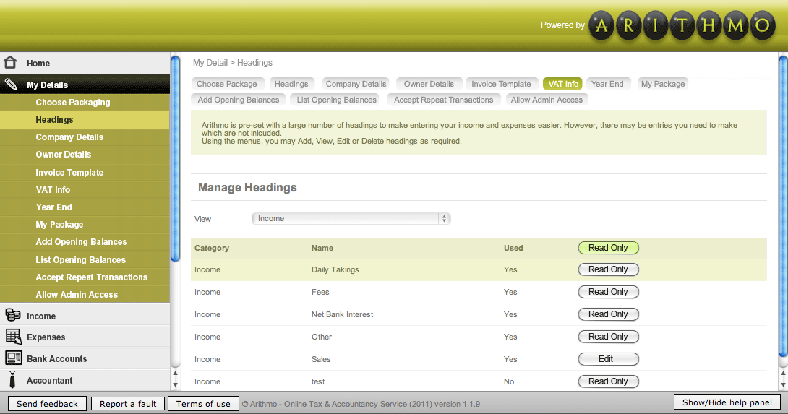
Task: Open the List Opening Balances tab
Action: click(336, 100)
